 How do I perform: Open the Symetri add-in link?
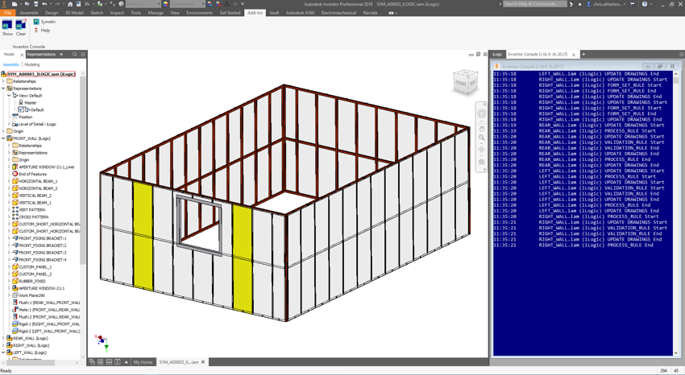(44, 22)
